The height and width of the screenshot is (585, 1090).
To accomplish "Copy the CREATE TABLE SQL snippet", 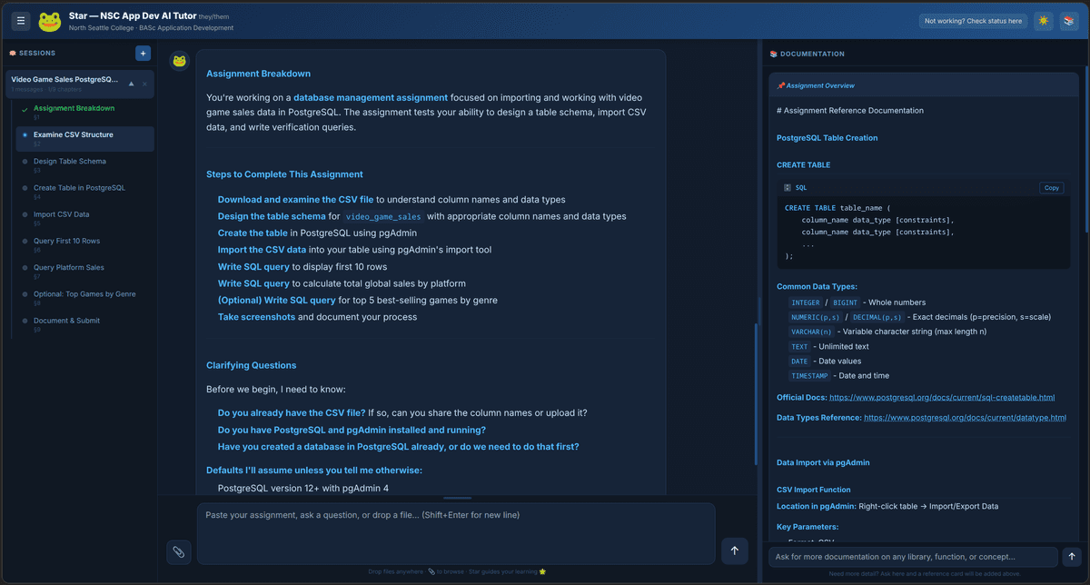I will [1051, 187].
